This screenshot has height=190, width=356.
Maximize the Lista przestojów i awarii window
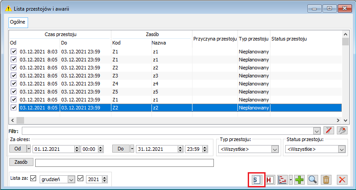click(329, 8)
